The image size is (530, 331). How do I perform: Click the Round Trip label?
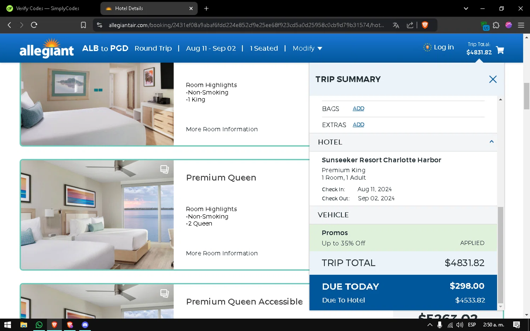[153, 48]
